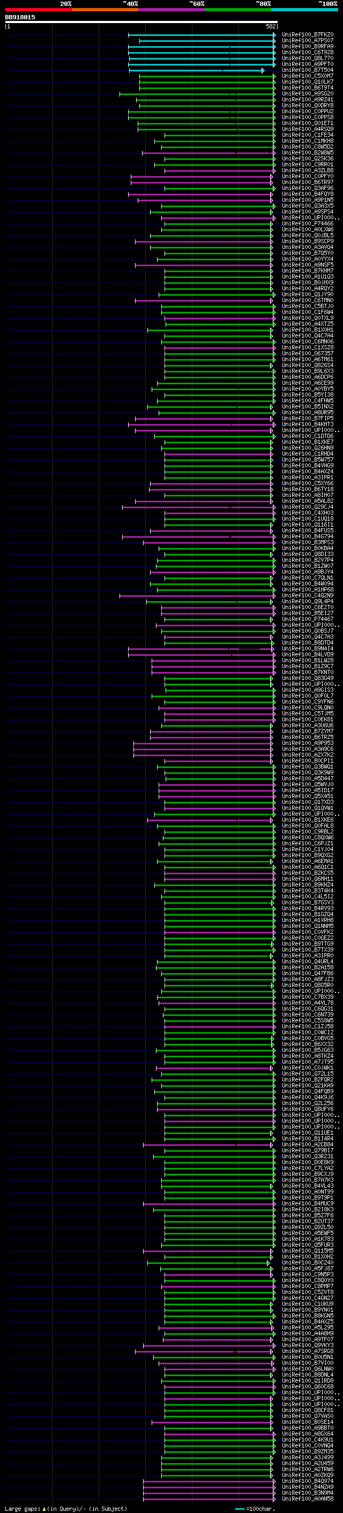This screenshot has width=343, height=1513.
Task: Select the label UniRef100_A7SRG8
Action: (x=307, y=1351)
